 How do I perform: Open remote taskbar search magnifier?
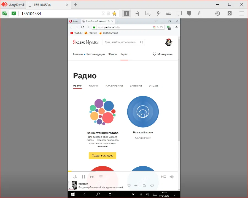[98, 194]
